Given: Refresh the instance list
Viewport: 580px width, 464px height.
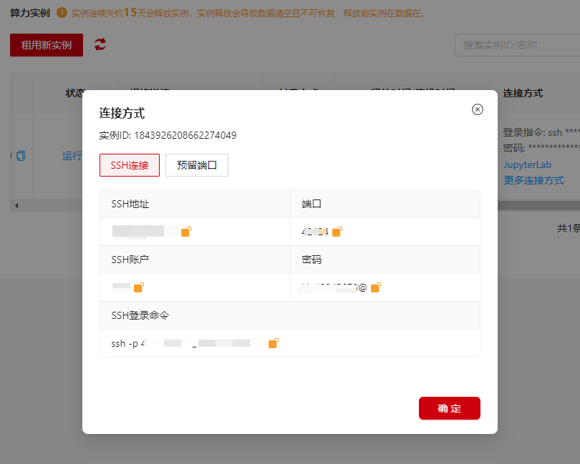Looking at the screenshot, I should click(100, 45).
